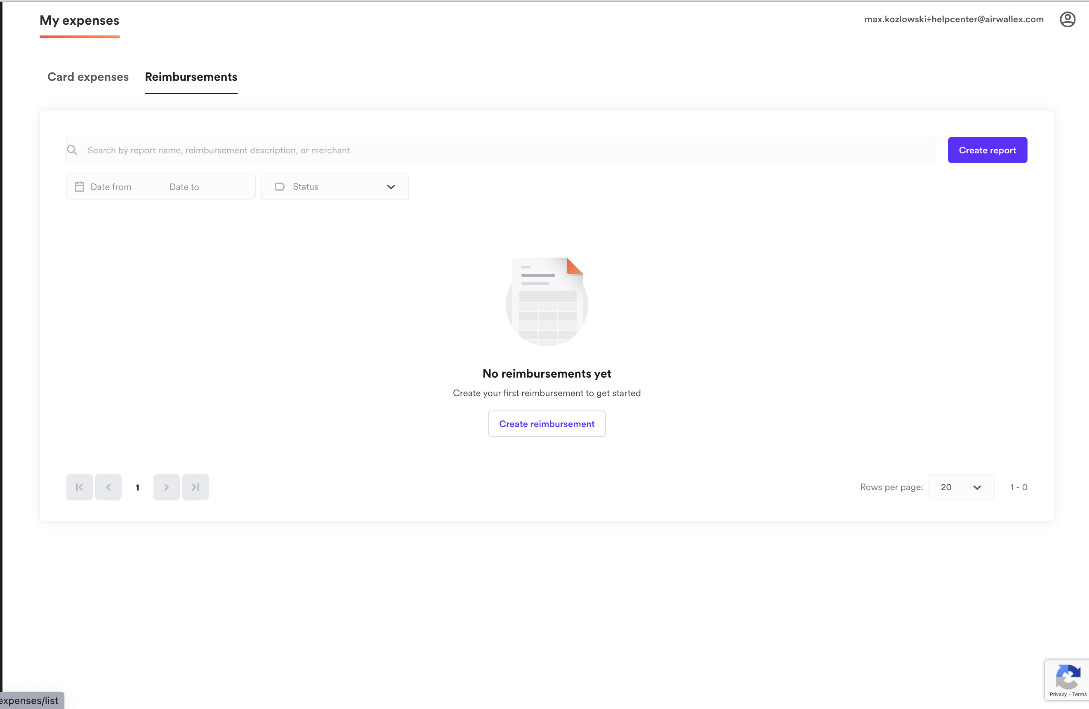
Task: Focus the report search input field
Action: click(x=502, y=150)
